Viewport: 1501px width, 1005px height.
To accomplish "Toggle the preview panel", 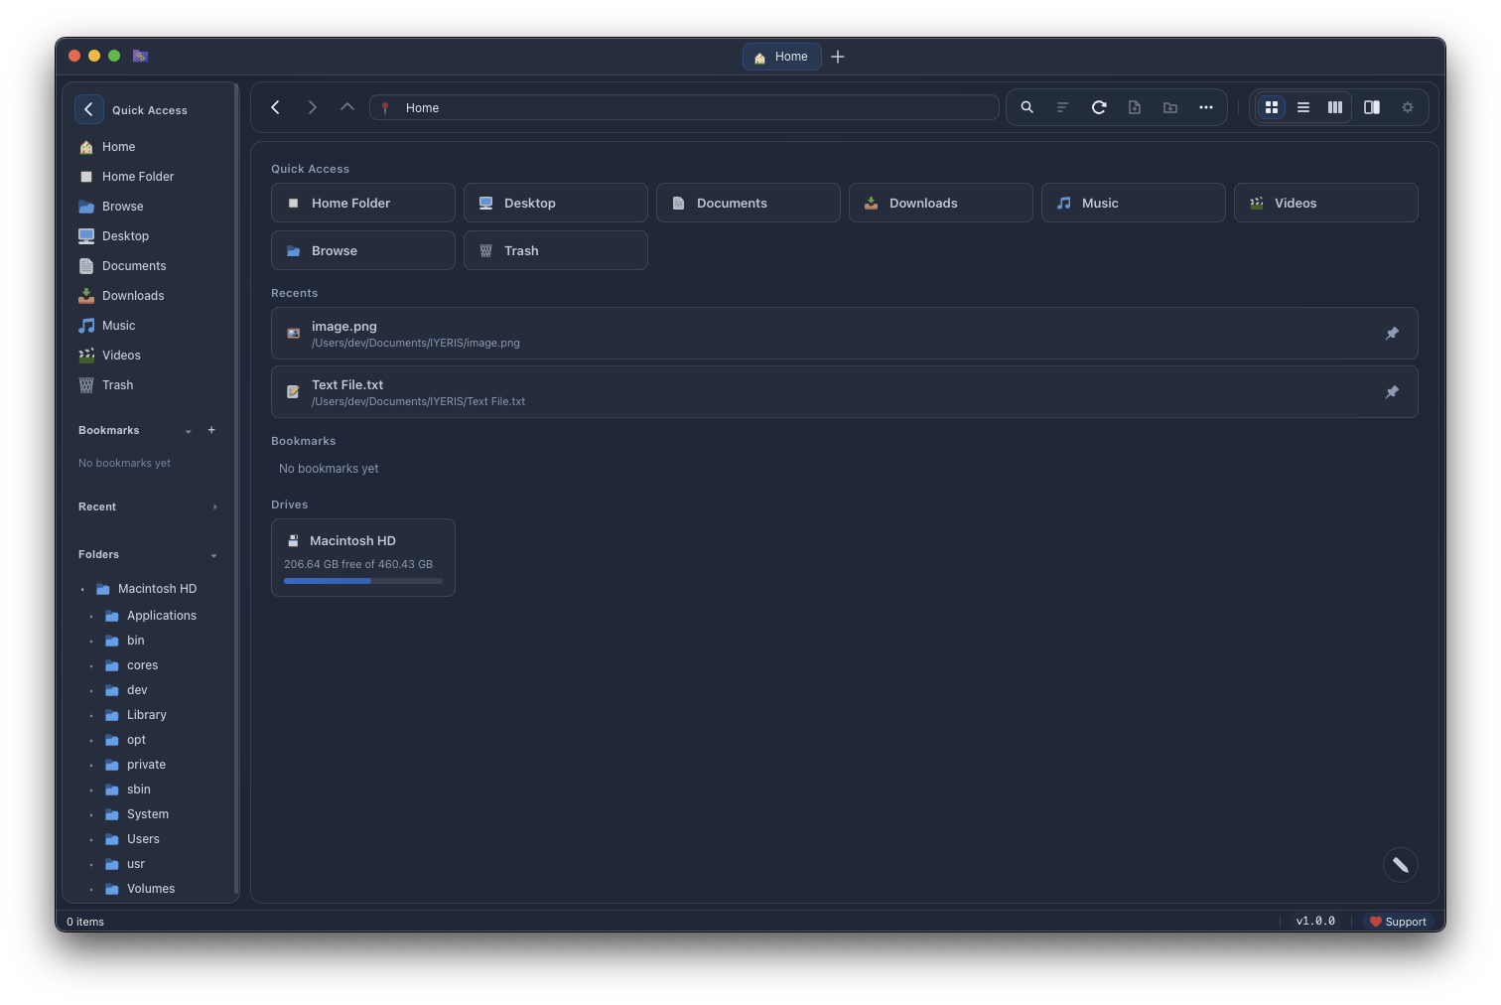I will pyautogui.click(x=1372, y=107).
